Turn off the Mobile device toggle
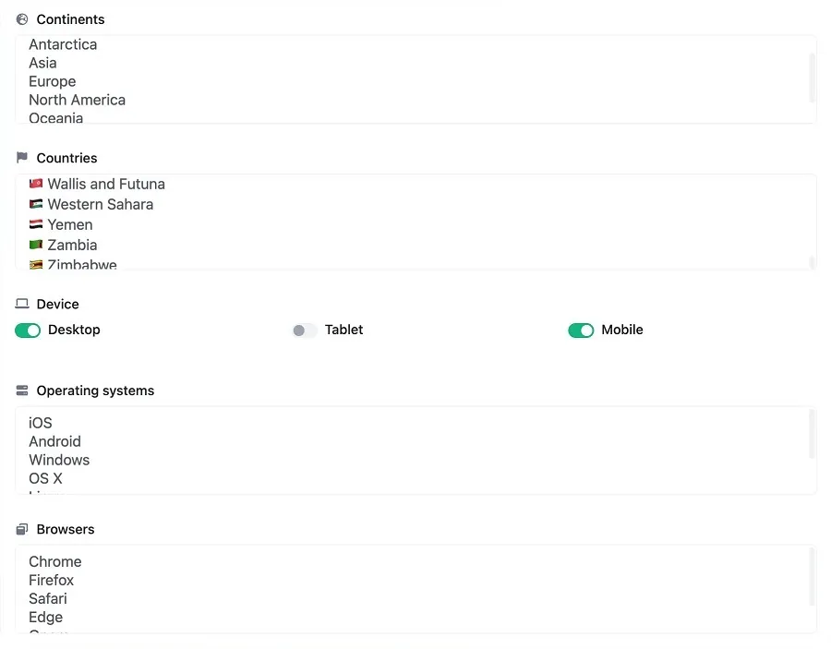The image size is (831, 649). [581, 331]
